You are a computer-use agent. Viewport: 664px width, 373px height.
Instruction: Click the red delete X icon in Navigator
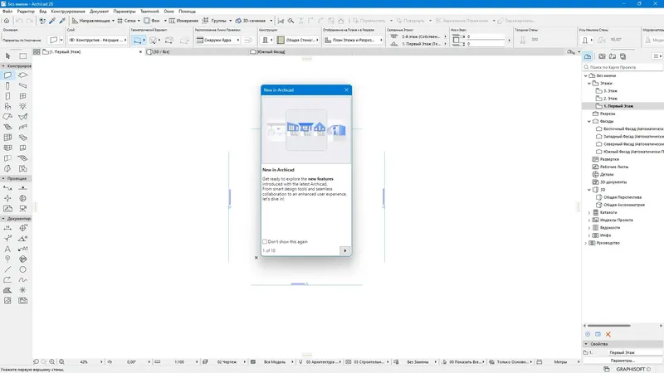pos(608,334)
